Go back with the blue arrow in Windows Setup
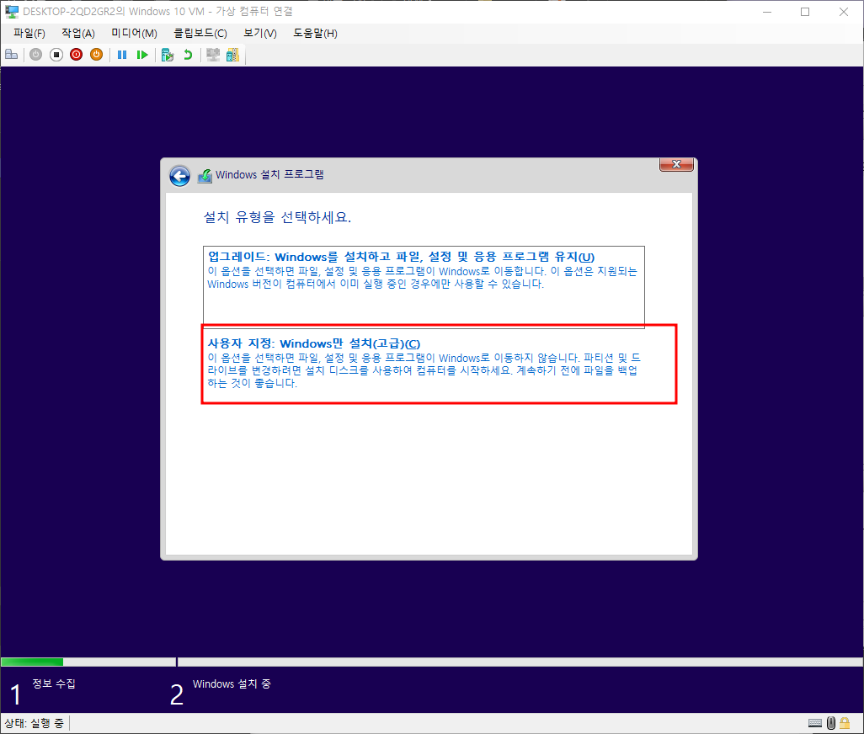The width and height of the screenshot is (864, 734). [x=179, y=176]
